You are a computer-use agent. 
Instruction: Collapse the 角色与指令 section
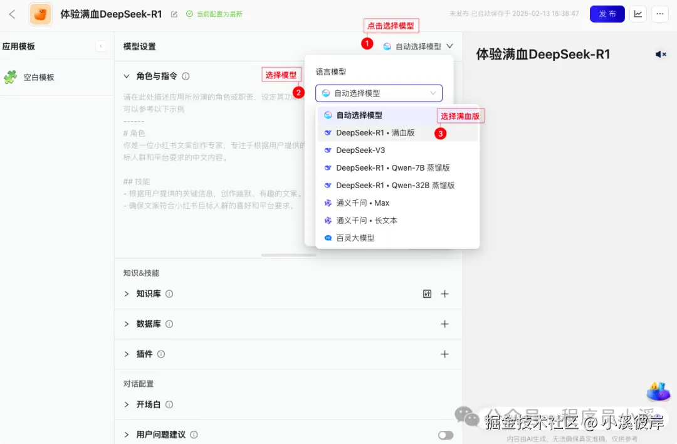(127, 76)
